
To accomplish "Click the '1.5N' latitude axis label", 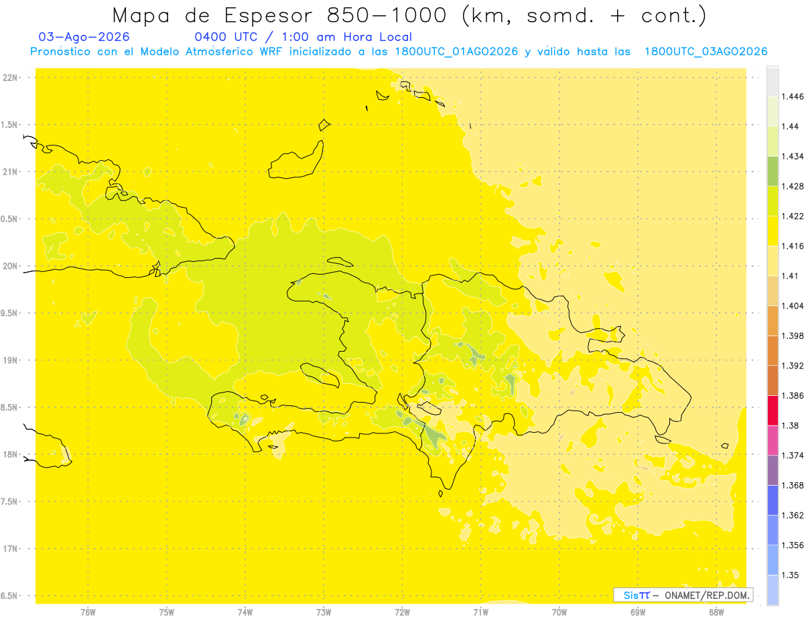I will pos(10,125).
